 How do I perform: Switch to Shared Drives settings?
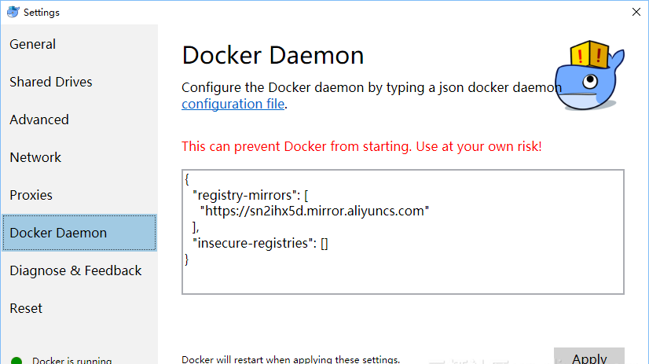(51, 82)
